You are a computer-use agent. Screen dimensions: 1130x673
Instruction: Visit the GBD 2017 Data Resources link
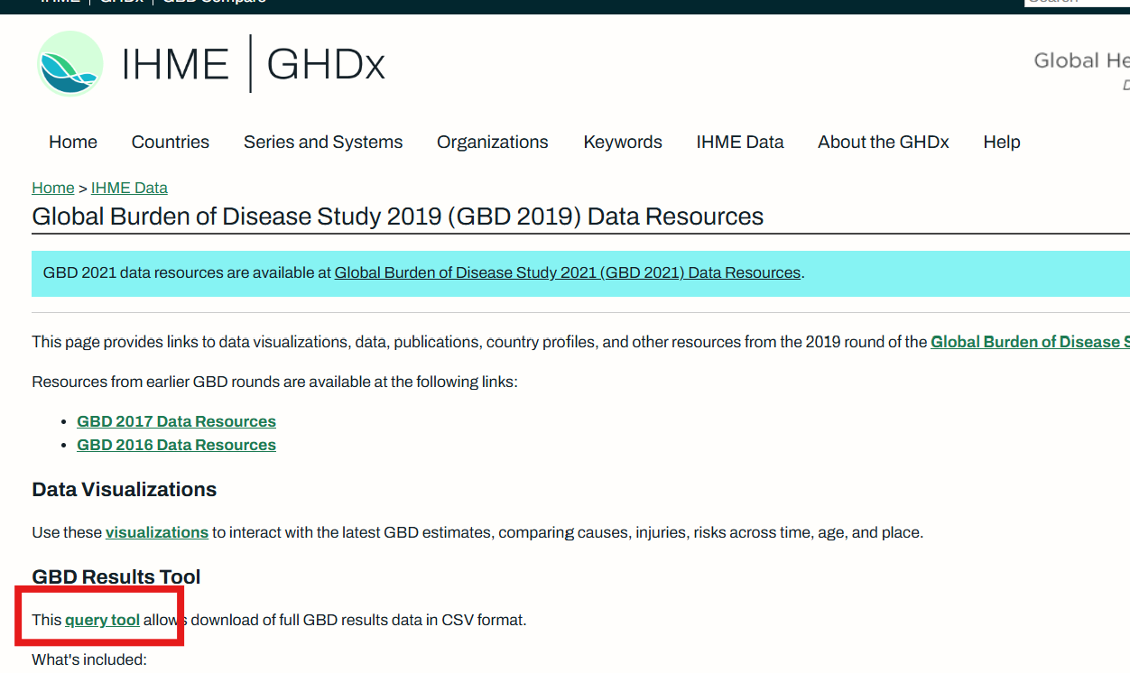[177, 421]
